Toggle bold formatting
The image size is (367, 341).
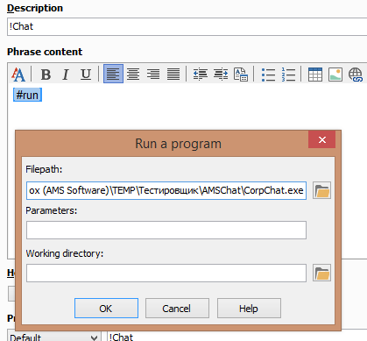46,75
